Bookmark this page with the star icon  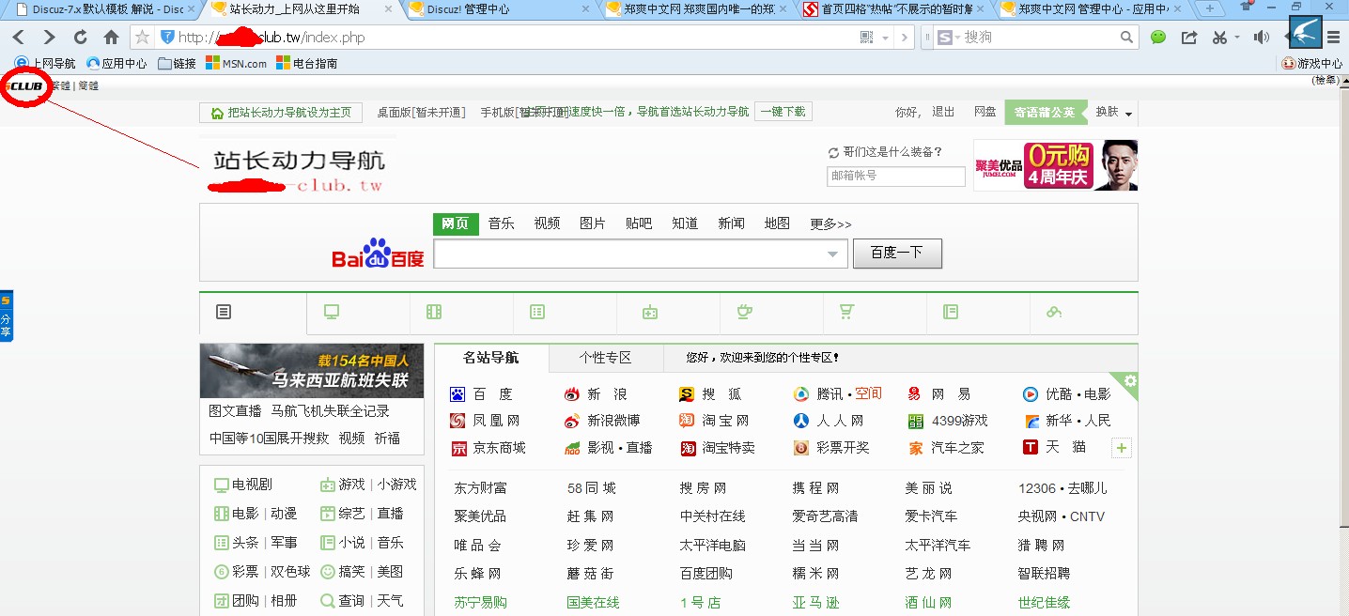coord(142,38)
